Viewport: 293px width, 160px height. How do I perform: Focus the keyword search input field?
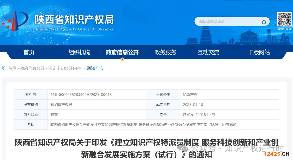click(228, 22)
